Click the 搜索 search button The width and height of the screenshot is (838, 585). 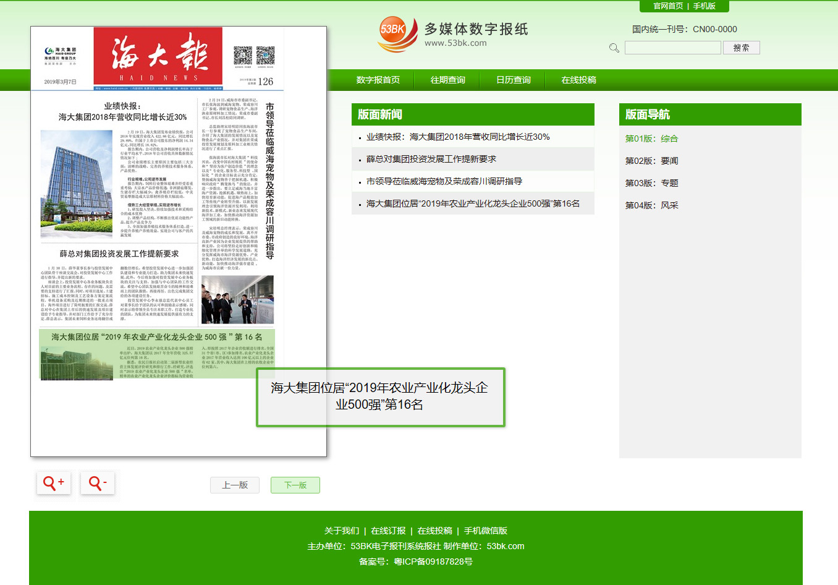pos(741,48)
